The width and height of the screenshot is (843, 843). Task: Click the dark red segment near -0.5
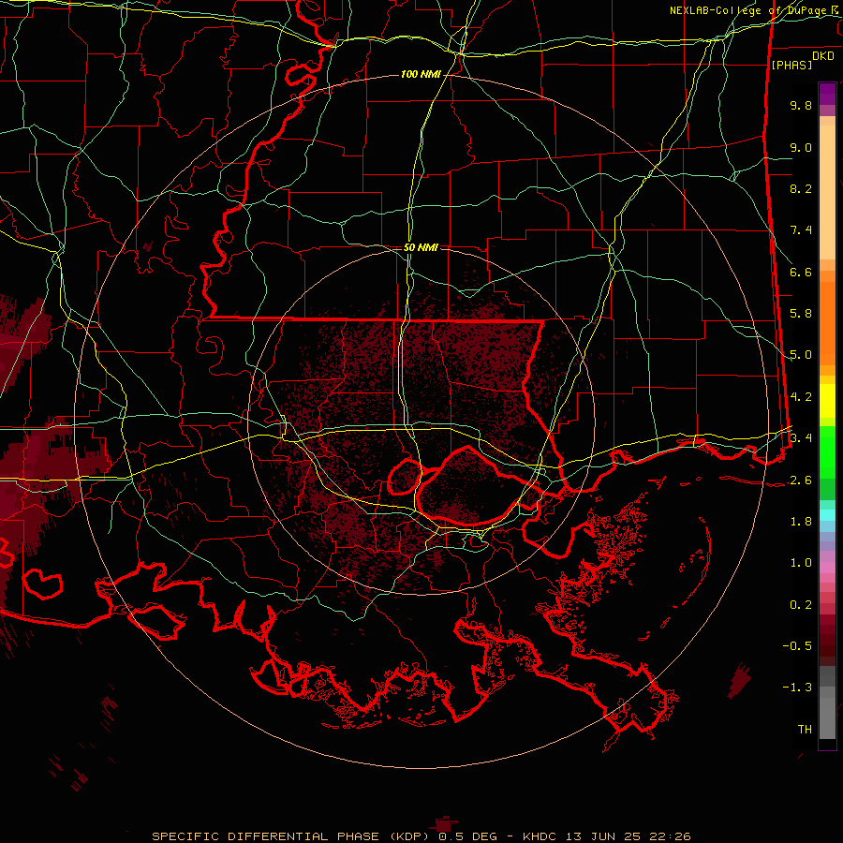[827, 645]
